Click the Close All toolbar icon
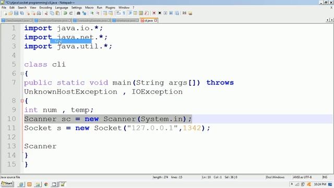The width and height of the screenshot is (334, 188). (x=33, y=13)
